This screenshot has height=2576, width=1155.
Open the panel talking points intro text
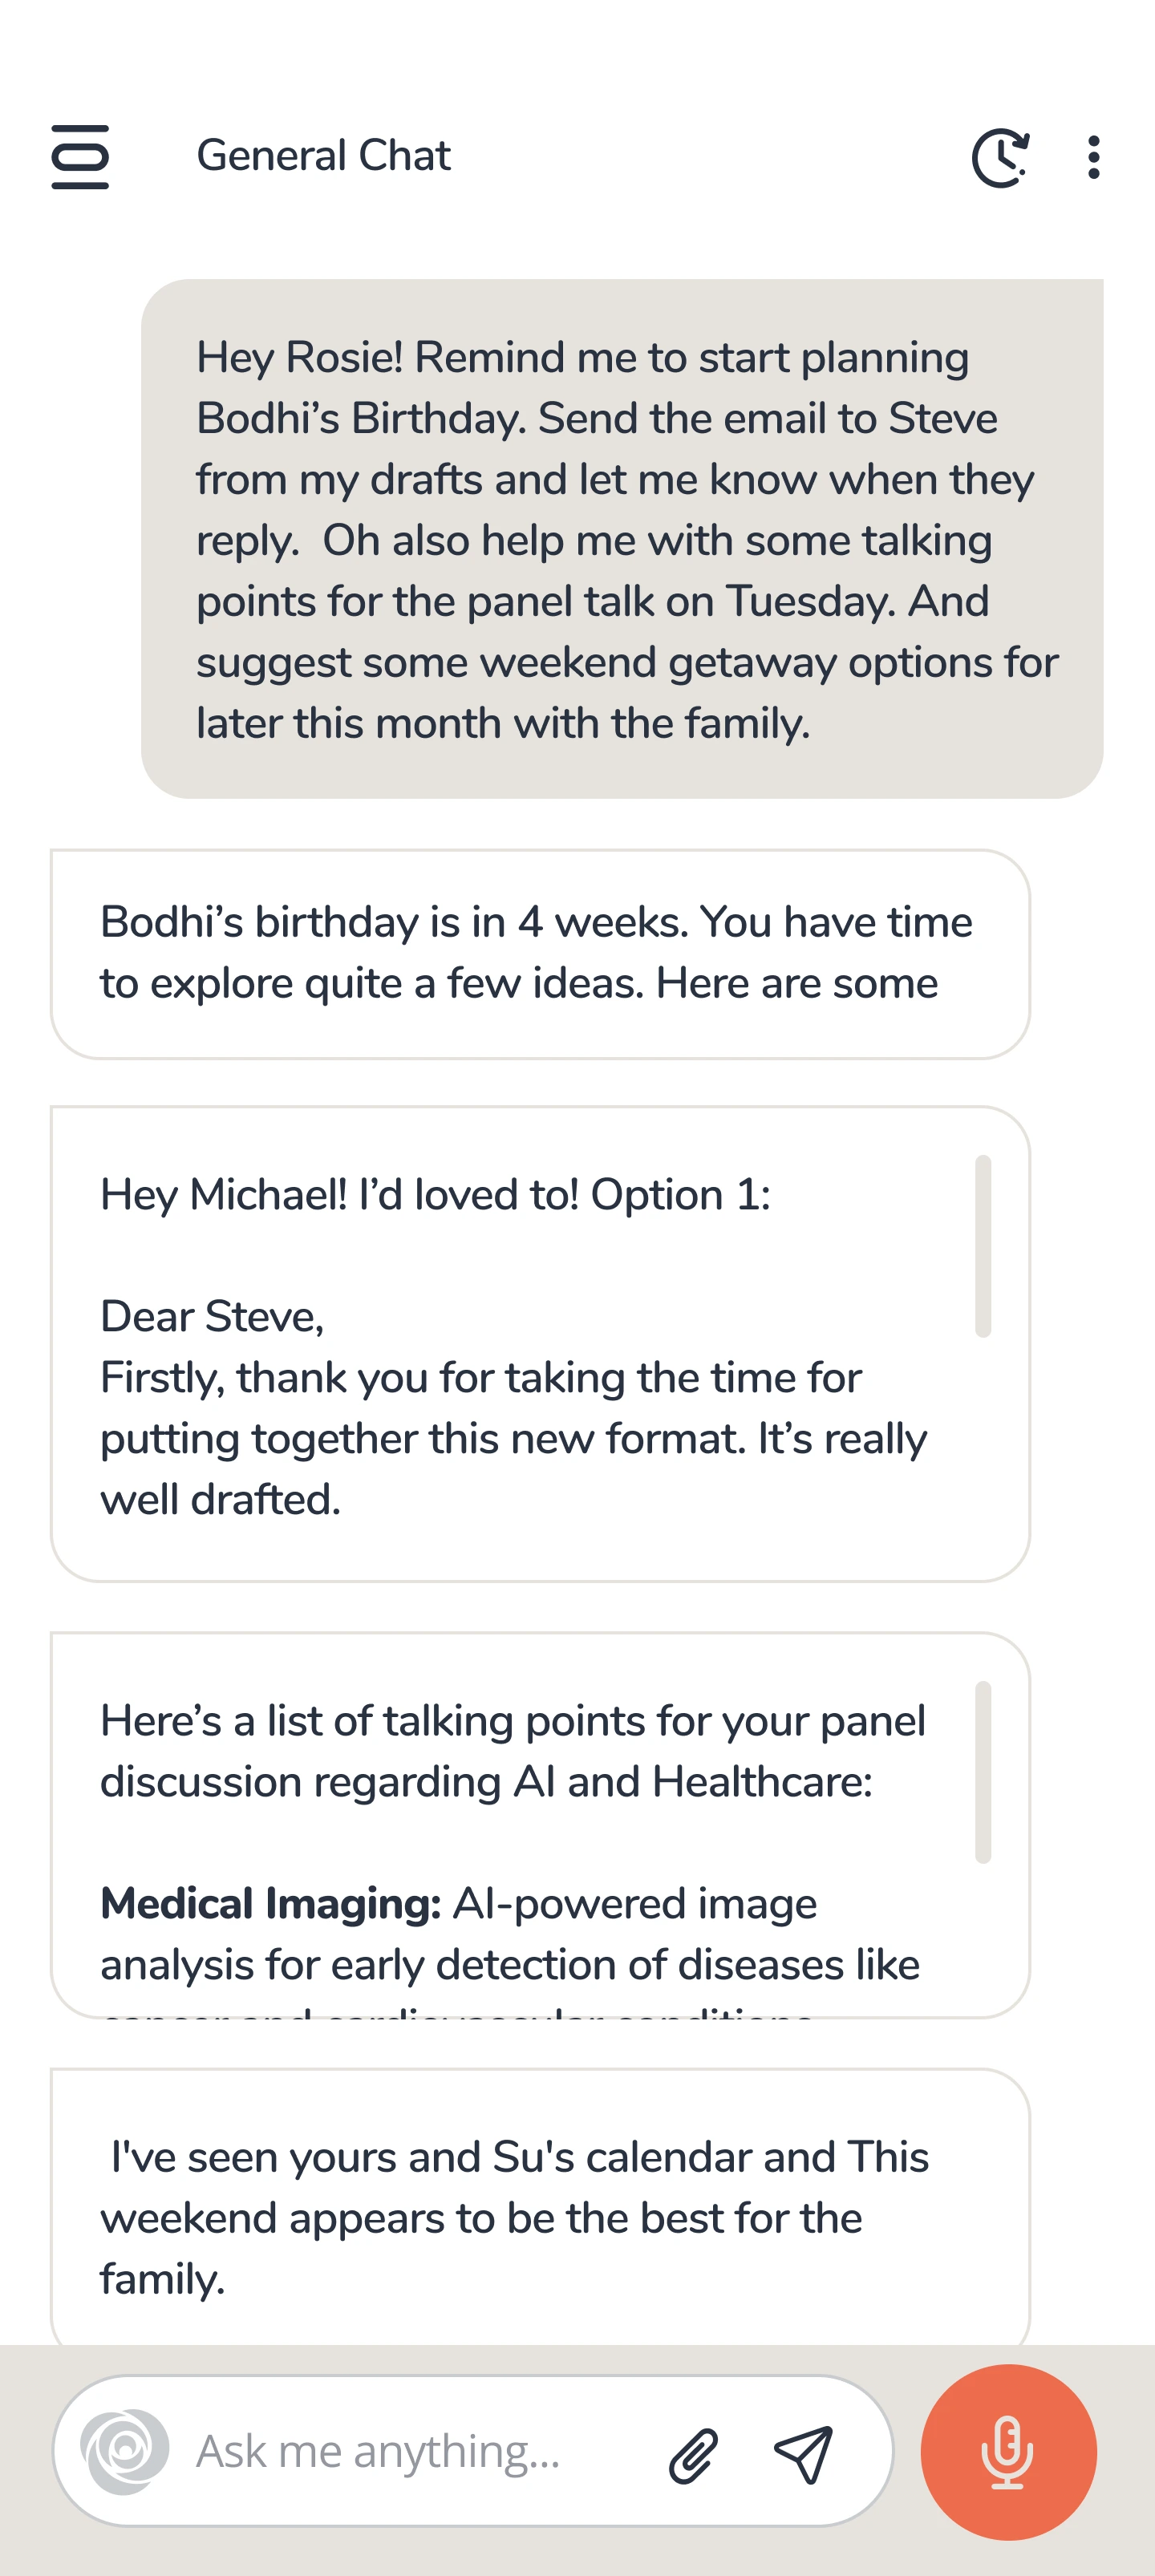coord(513,1751)
